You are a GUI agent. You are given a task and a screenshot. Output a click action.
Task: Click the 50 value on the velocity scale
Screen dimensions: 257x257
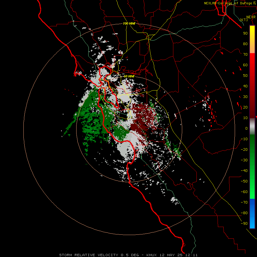coord(245,76)
